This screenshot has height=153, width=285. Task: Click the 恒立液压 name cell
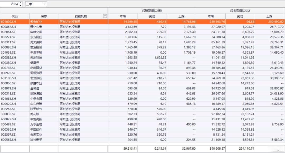[x=44, y=78]
